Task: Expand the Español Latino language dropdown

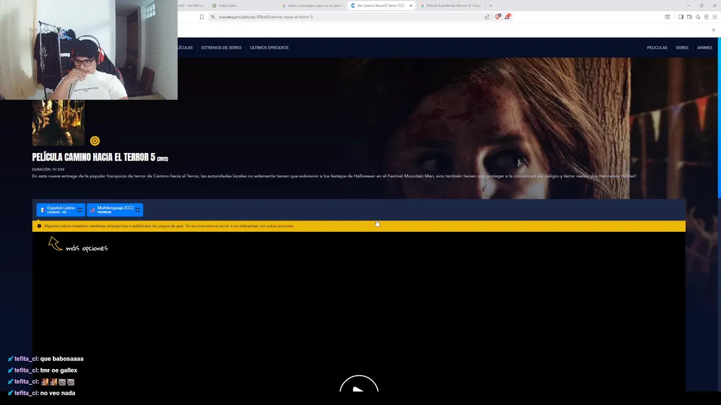Action: coord(79,210)
